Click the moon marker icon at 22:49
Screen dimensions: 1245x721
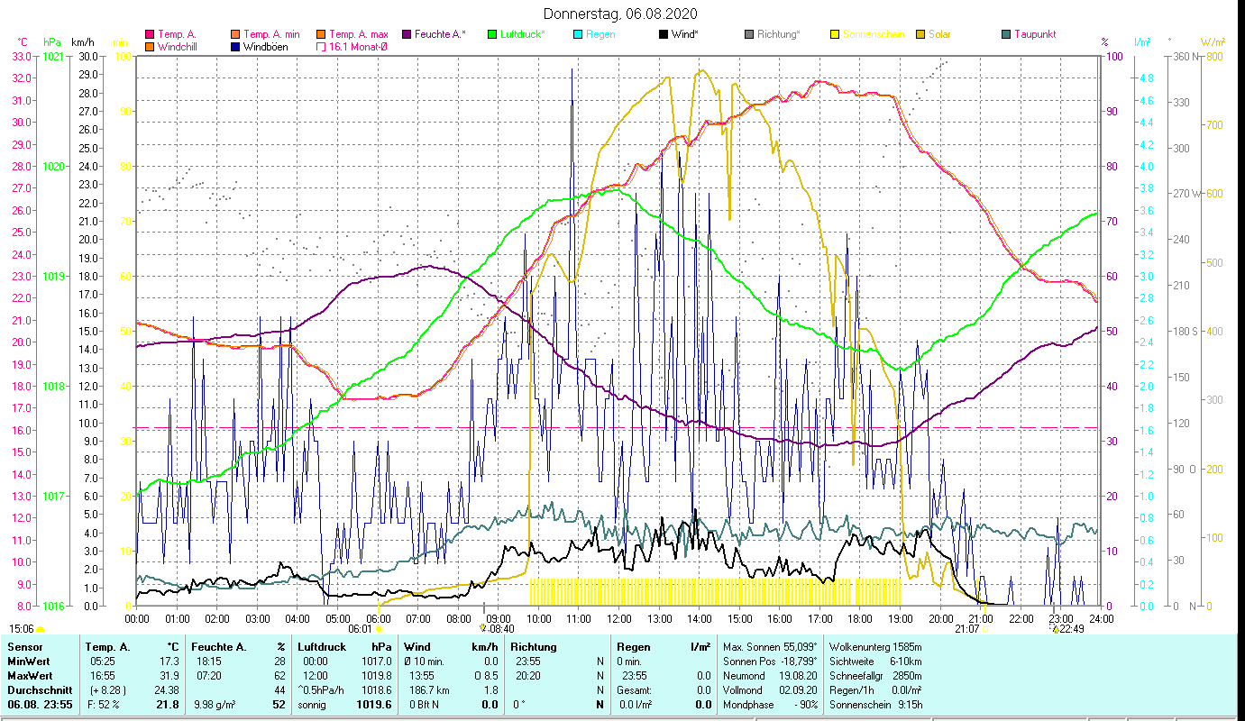[x=1055, y=629]
